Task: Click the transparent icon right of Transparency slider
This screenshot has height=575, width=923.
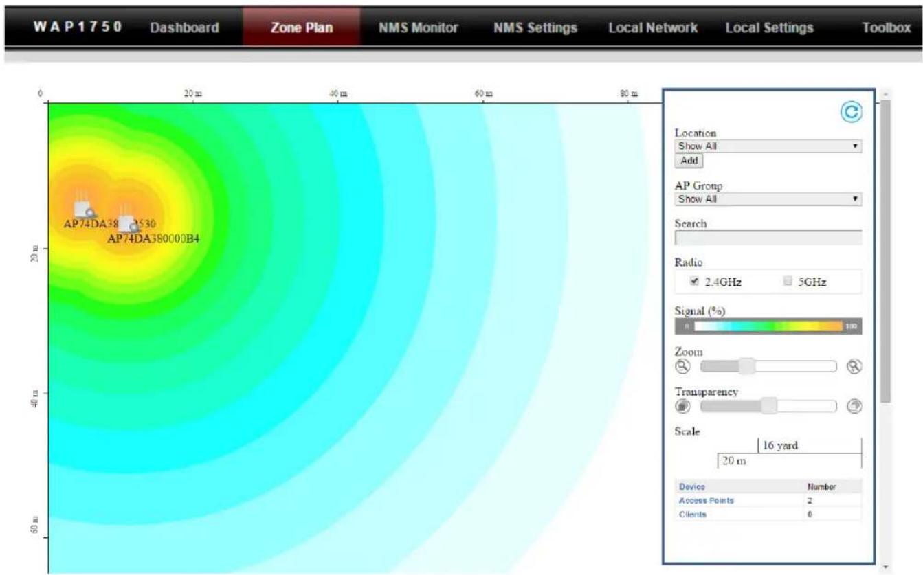Action: point(854,407)
